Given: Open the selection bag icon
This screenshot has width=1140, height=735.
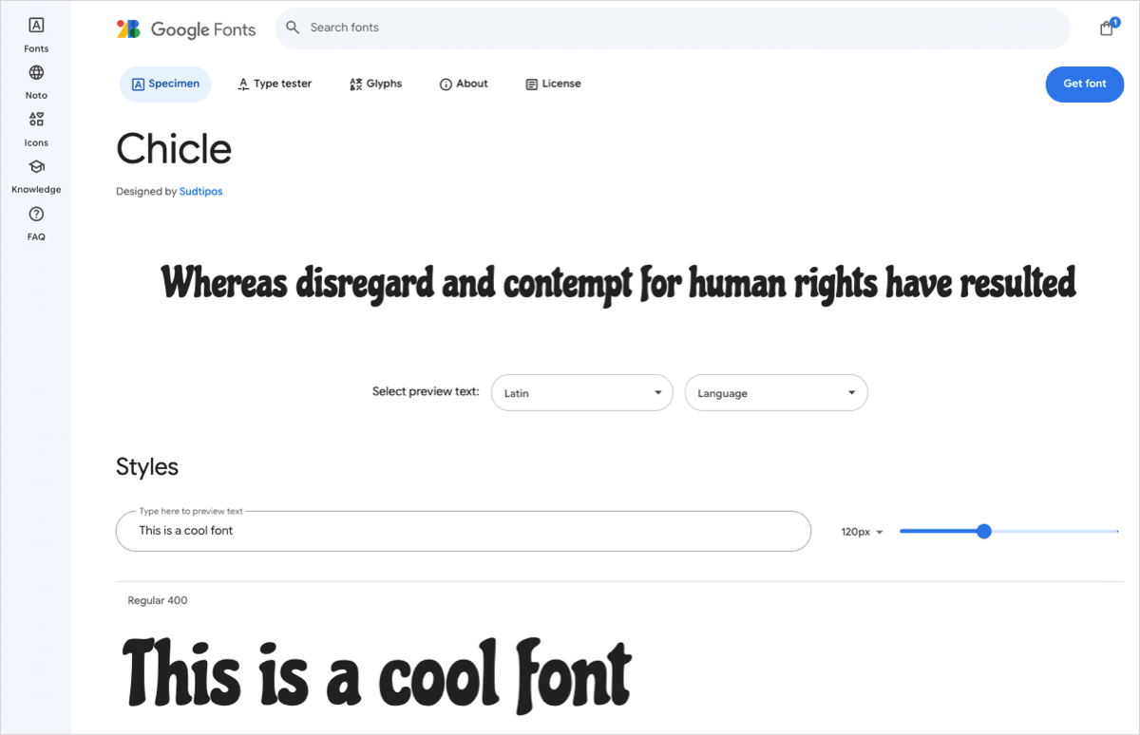Looking at the screenshot, I should (x=1108, y=28).
